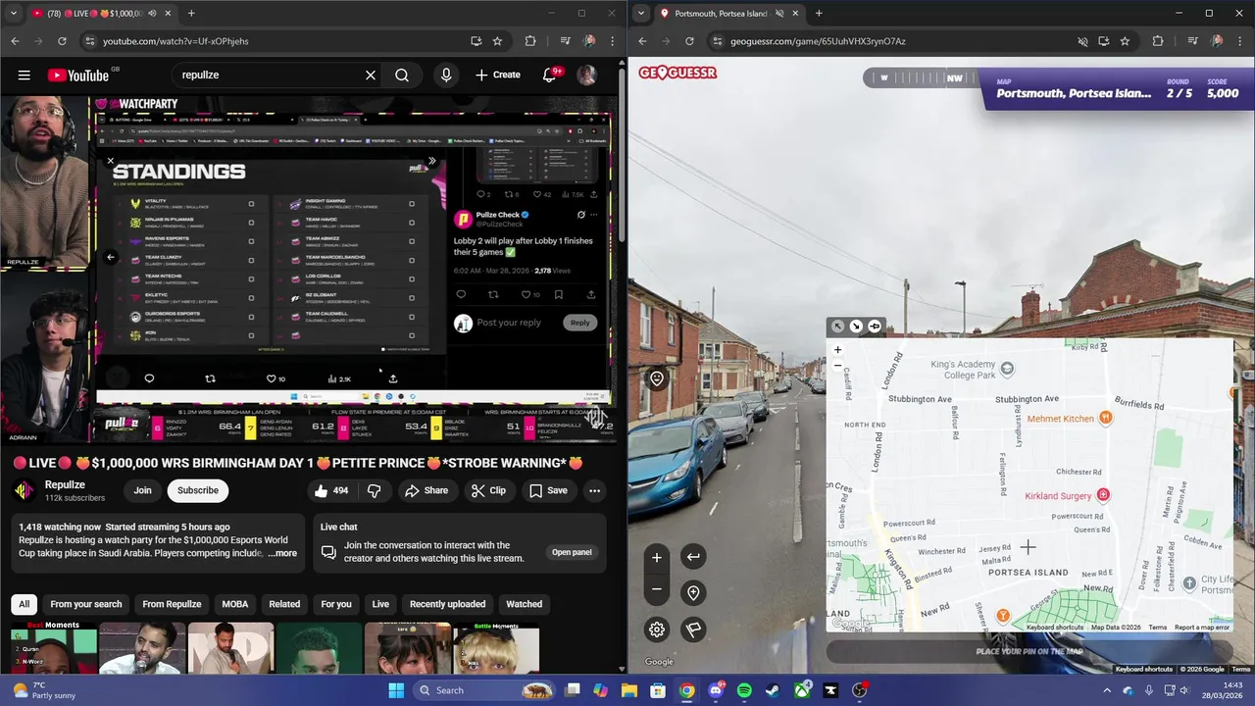Click 'Report a map error' link

1202,628
